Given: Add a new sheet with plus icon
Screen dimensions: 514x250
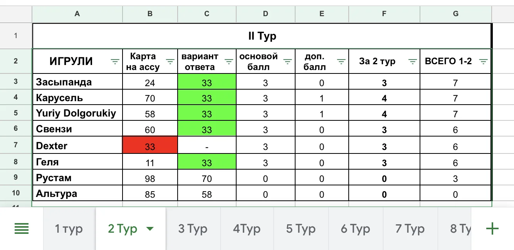Looking at the screenshot, I should click(x=492, y=229).
